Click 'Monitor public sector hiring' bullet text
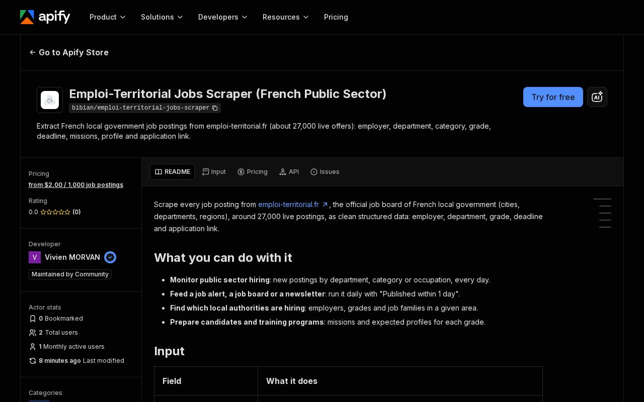The image size is (644, 402). click(x=220, y=280)
